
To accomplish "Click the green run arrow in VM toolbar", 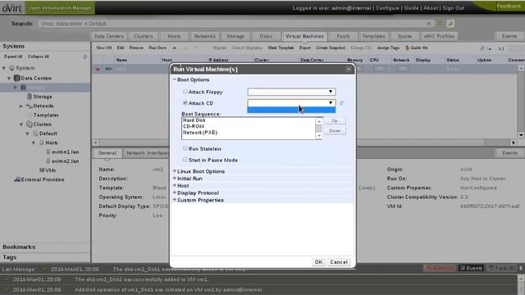I will tap(174, 48).
